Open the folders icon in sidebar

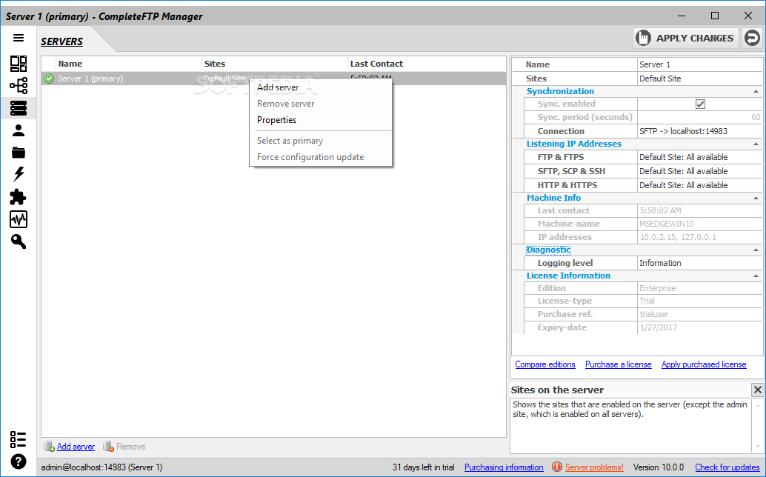click(19, 153)
